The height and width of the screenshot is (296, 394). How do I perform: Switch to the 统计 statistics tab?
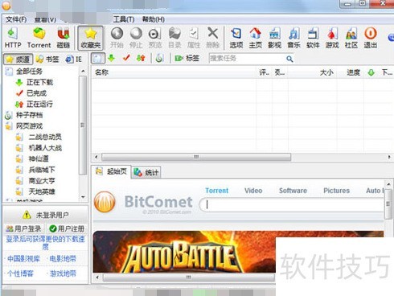tap(146, 172)
